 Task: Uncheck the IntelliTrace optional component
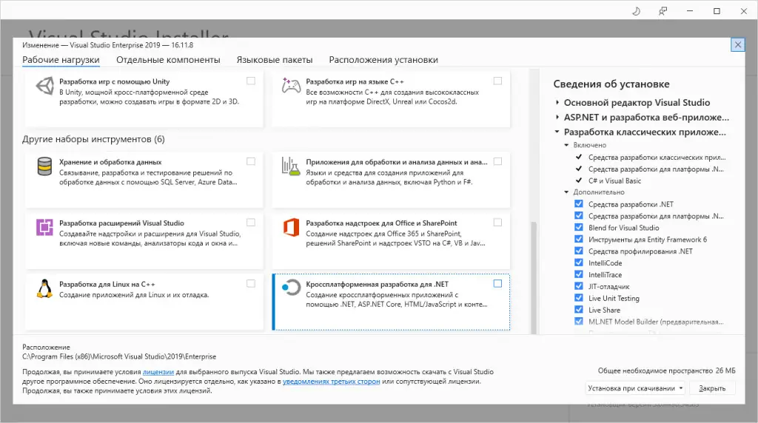click(579, 274)
